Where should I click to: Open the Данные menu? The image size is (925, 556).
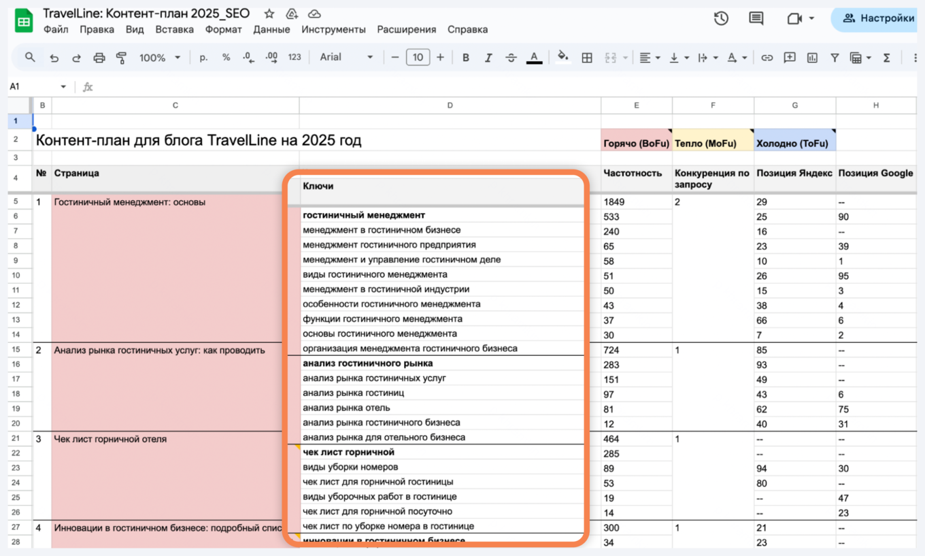[x=271, y=29]
